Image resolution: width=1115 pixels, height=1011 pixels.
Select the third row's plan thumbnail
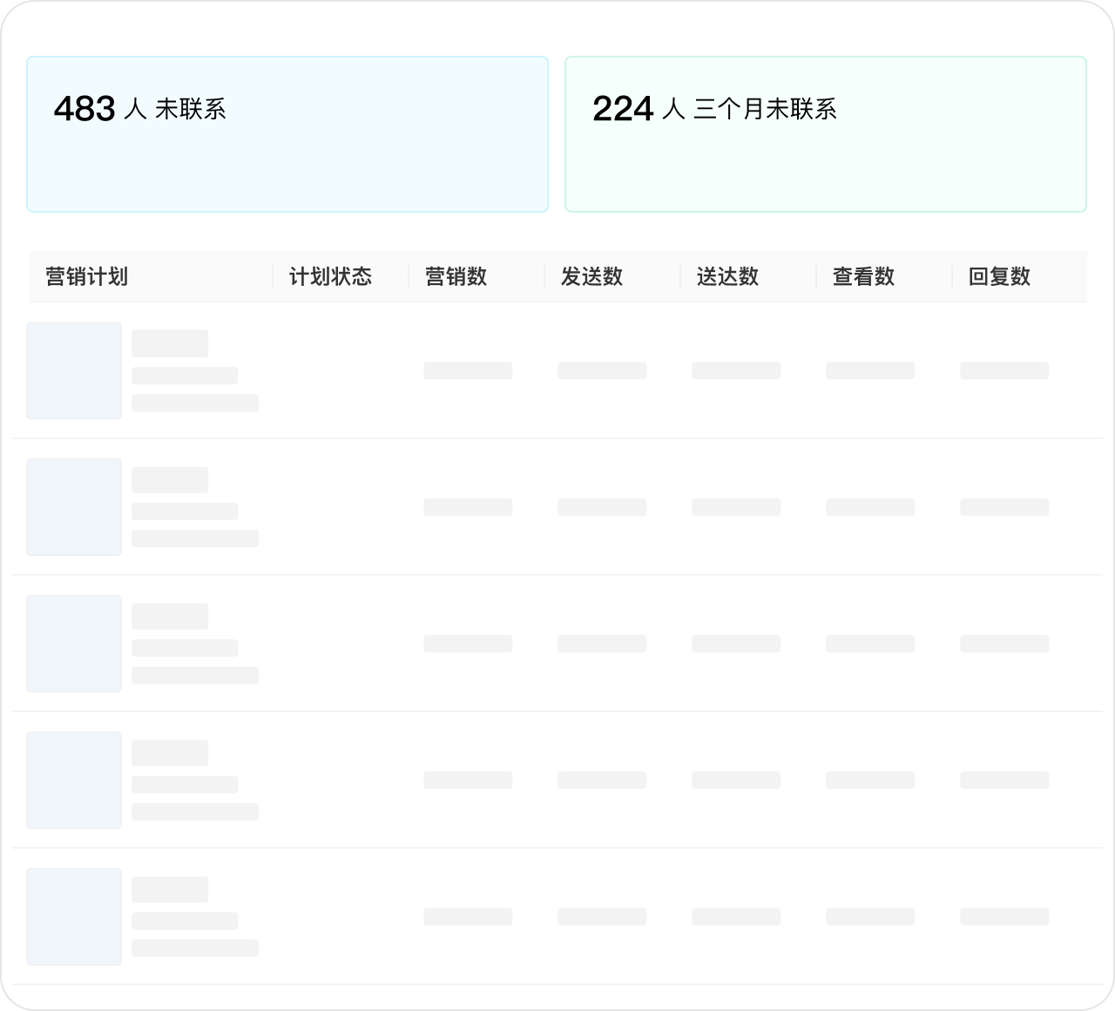[x=74, y=643]
